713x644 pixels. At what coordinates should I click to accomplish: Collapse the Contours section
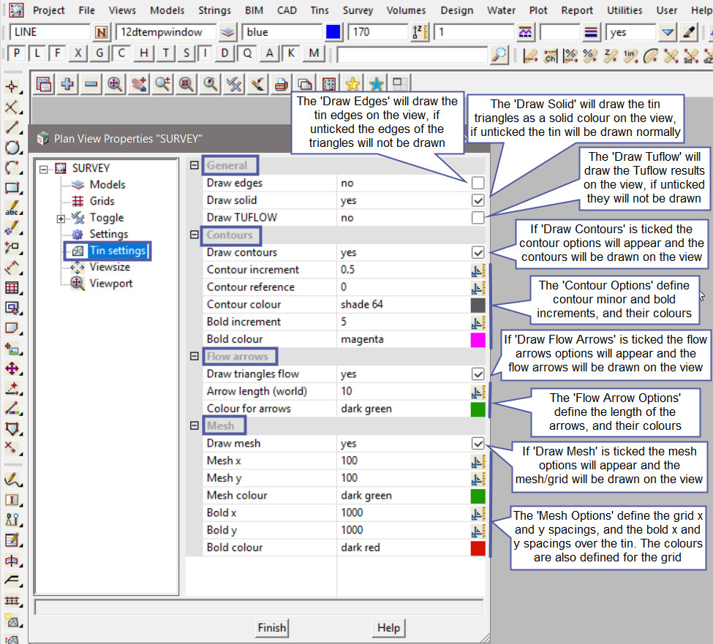pyautogui.click(x=195, y=235)
